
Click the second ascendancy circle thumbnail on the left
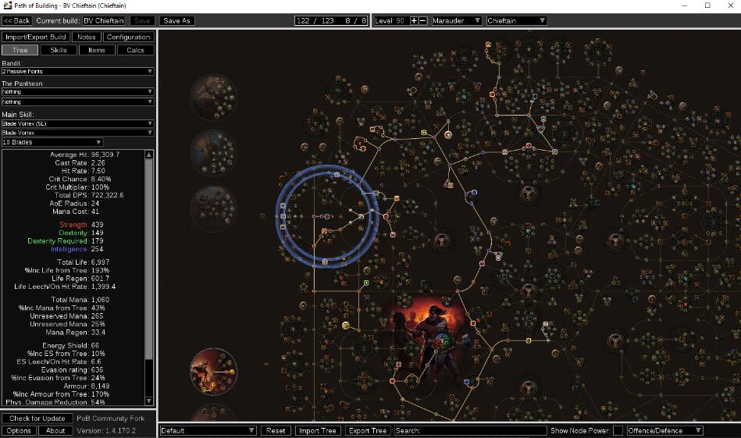(x=214, y=153)
